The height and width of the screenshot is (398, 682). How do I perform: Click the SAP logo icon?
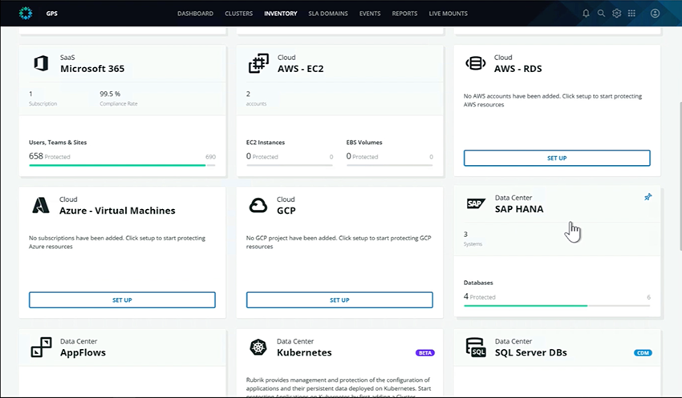click(x=476, y=203)
